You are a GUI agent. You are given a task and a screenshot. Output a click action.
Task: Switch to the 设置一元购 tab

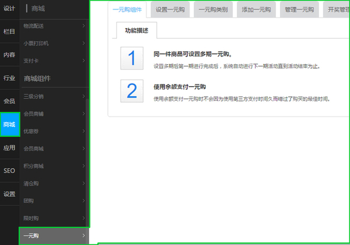(170, 9)
